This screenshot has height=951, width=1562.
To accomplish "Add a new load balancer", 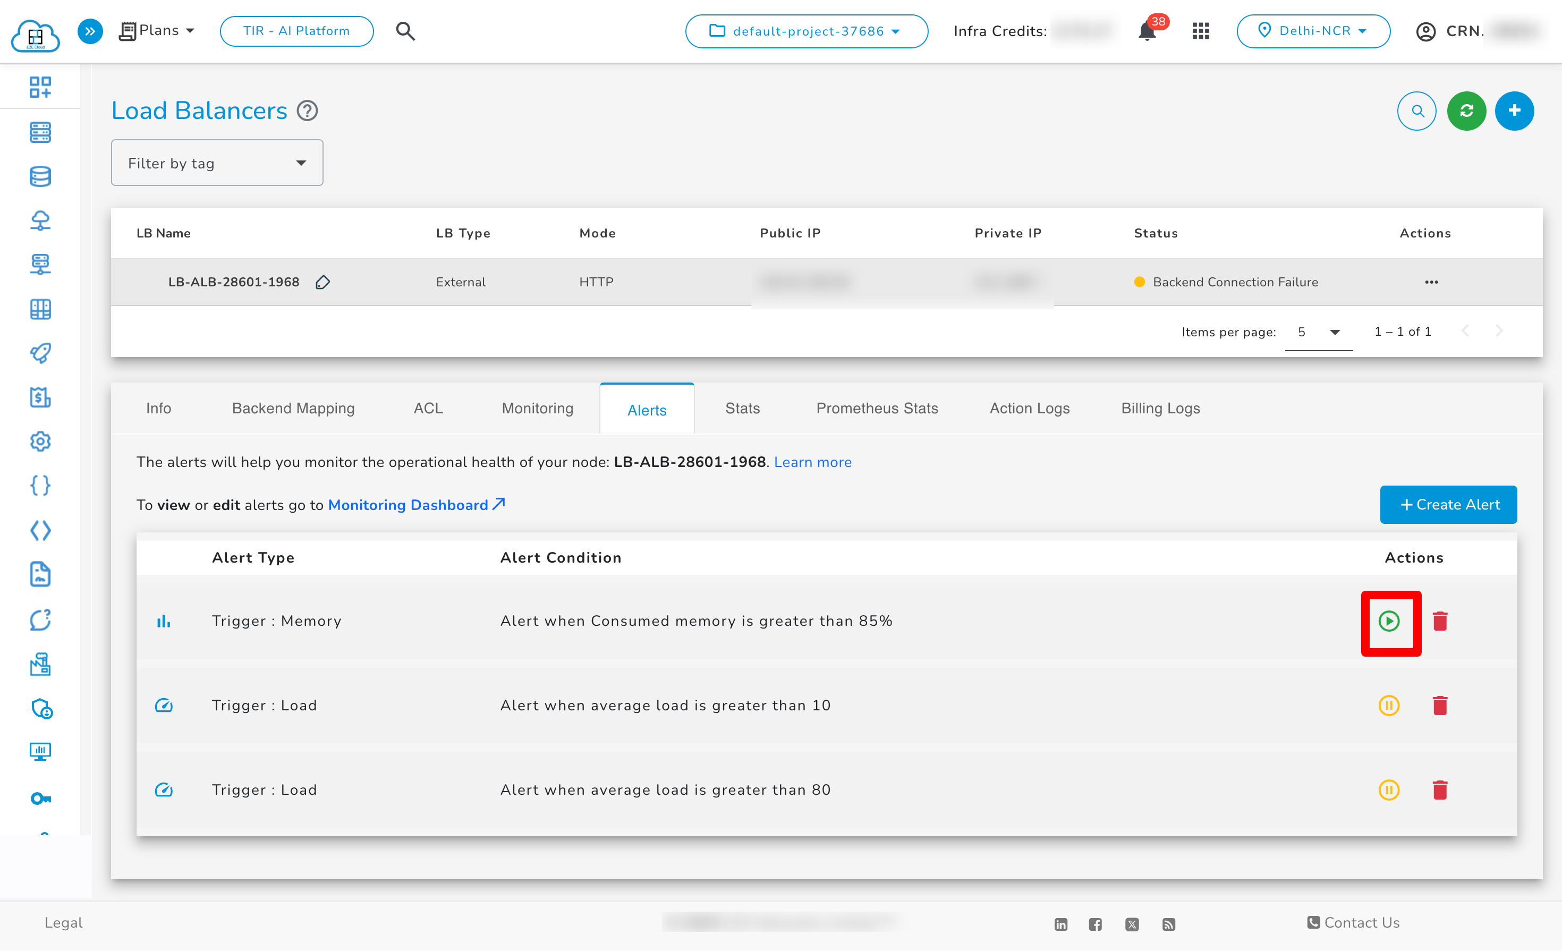I will click(x=1515, y=111).
